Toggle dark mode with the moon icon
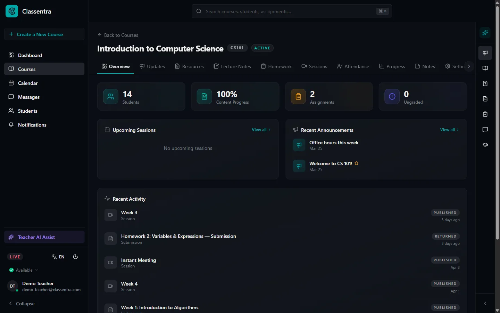Screen dimensions: 500x313 click(x=75, y=257)
